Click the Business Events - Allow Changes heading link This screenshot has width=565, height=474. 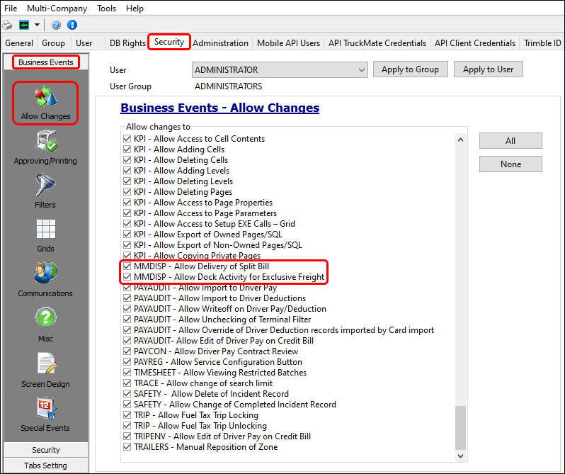(219, 108)
